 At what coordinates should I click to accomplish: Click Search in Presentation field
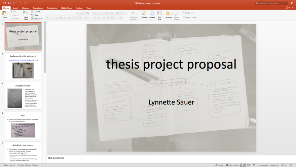pyautogui.click(x=271, y=3)
